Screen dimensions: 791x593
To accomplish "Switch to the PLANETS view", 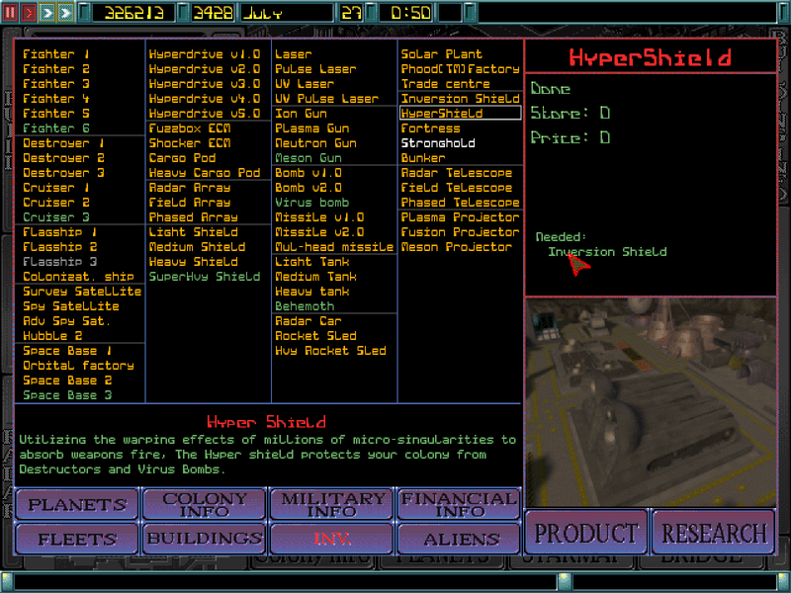I will (76, 505).
